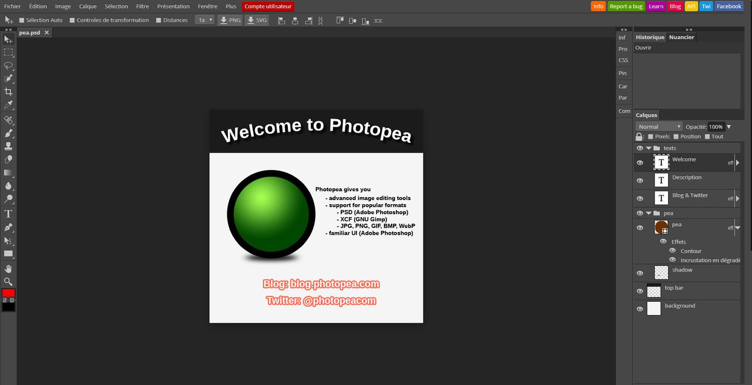Select the Dodge tool
The height and width of the screenshot is (385, 752).
(x=8, y=199)
